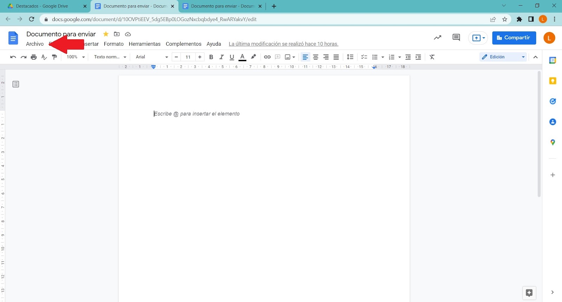Clear formatting from selected text
Viewport: 562px width, 302px height.
click(x=432, y=57)
